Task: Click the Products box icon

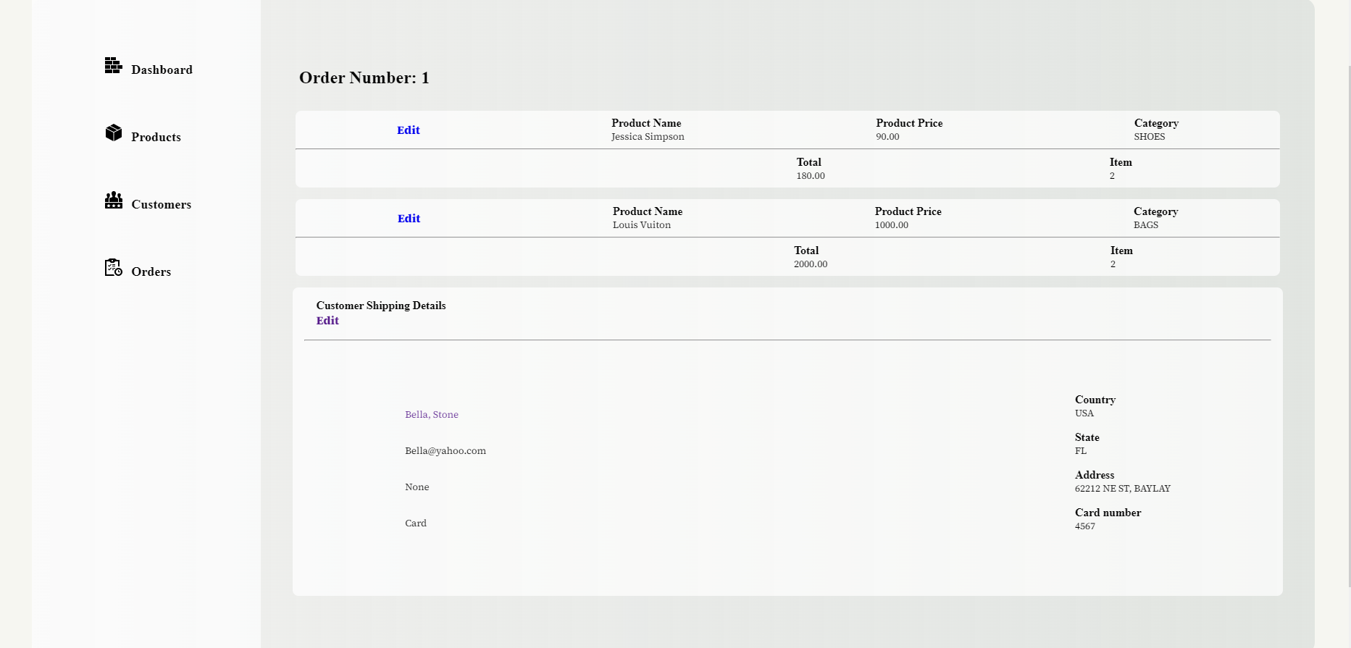Action: (113, 132)
